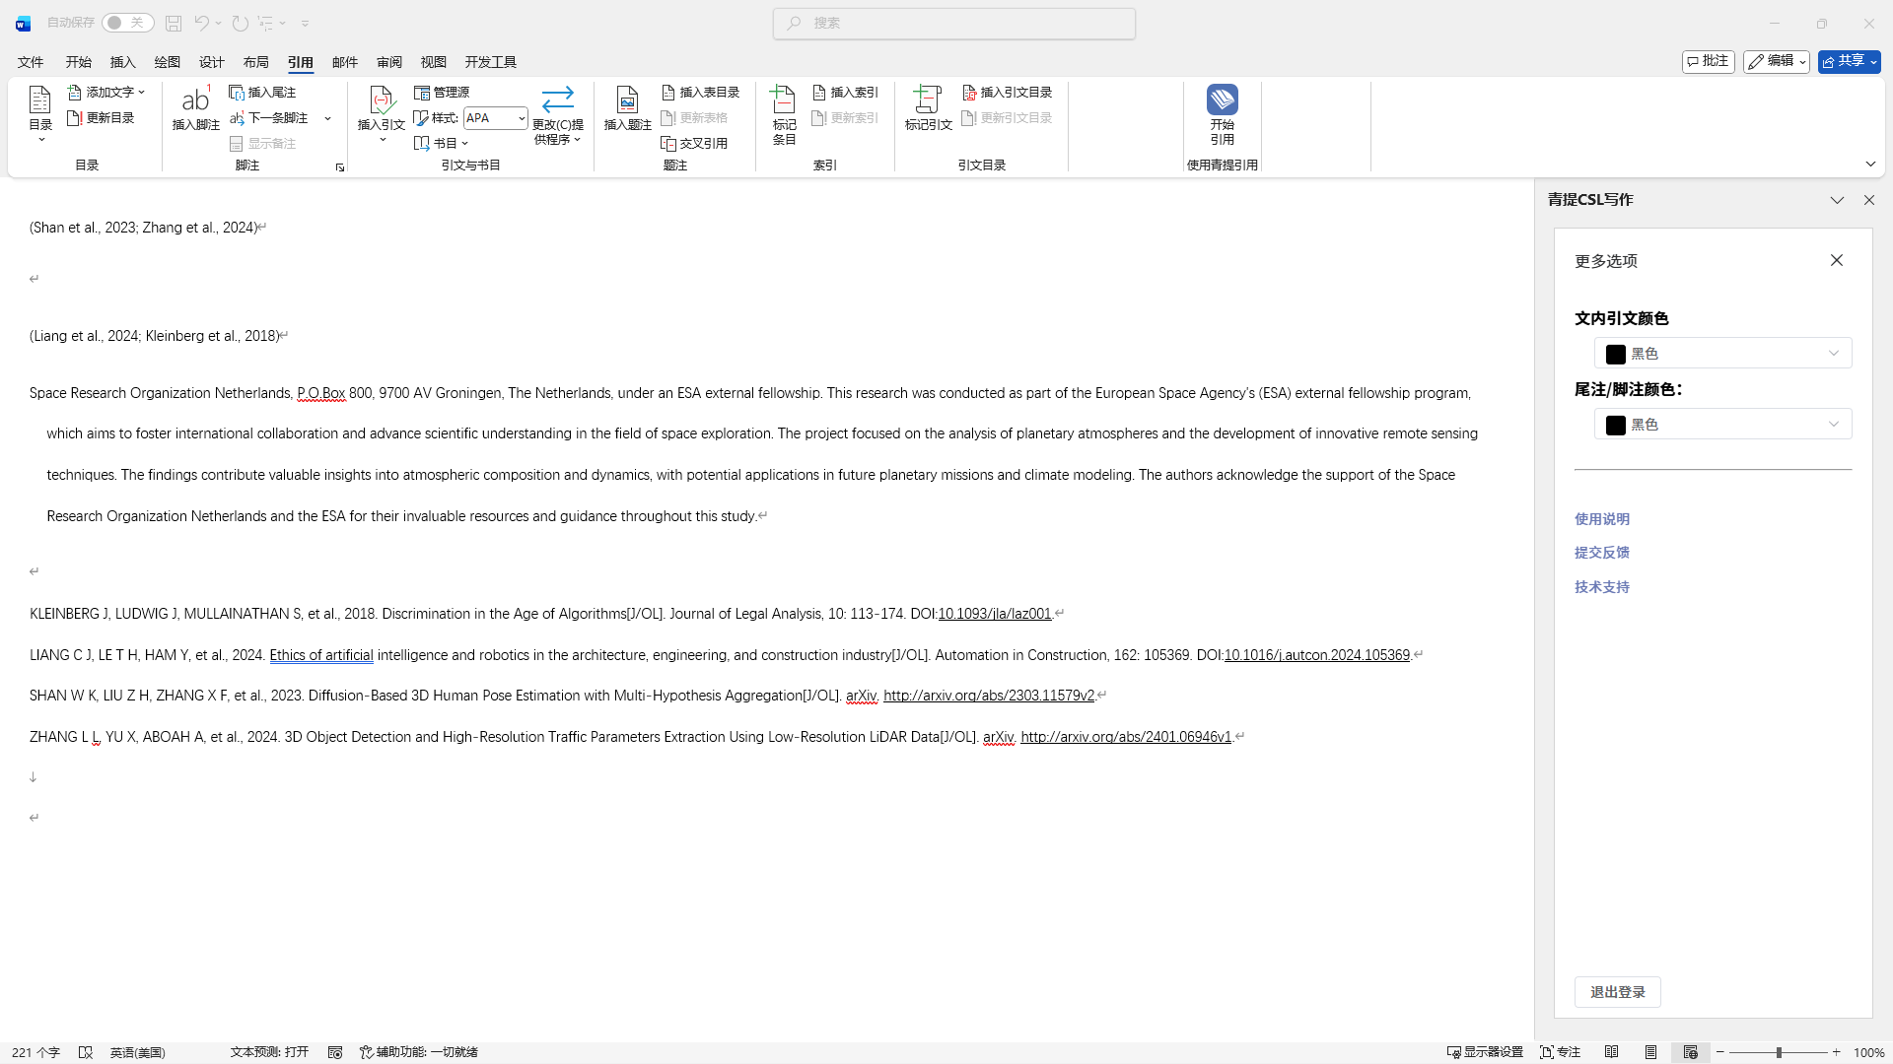Screen dimensions: 1893x1064
Task: Open the 审阅 (Review) ribbon tab
Action: point(388,62)
